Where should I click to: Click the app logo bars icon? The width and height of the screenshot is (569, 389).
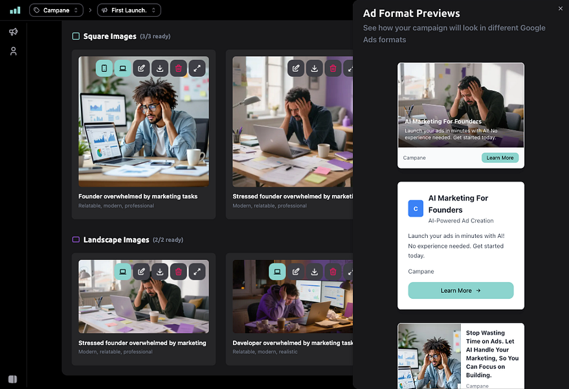point(15,10)
